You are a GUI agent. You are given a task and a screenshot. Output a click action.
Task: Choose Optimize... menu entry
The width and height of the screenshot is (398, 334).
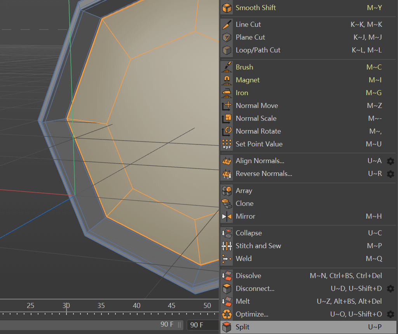tap(308, 314)
